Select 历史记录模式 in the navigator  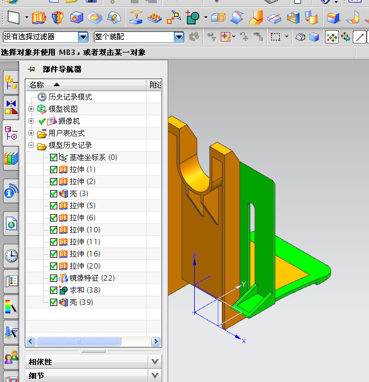(69, 97)
